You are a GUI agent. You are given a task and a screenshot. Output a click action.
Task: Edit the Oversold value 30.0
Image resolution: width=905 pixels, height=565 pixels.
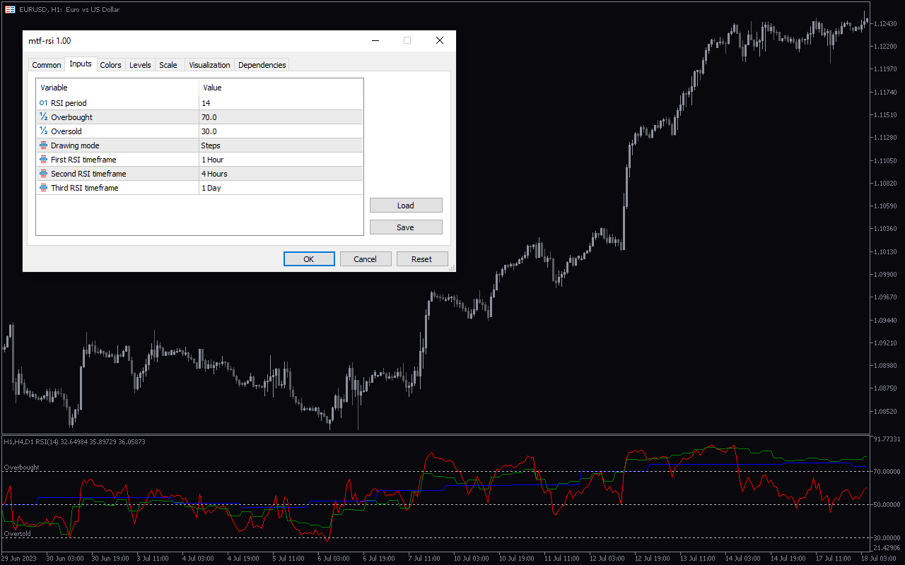coord(281,131)
